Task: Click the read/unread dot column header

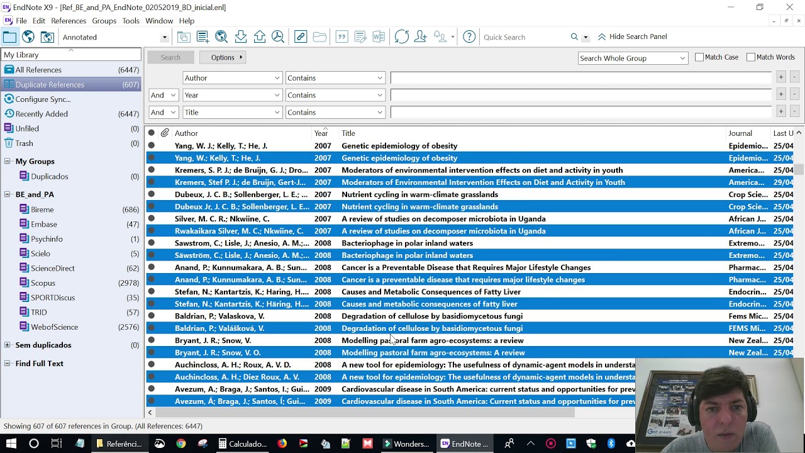Action: pos(151,133)
